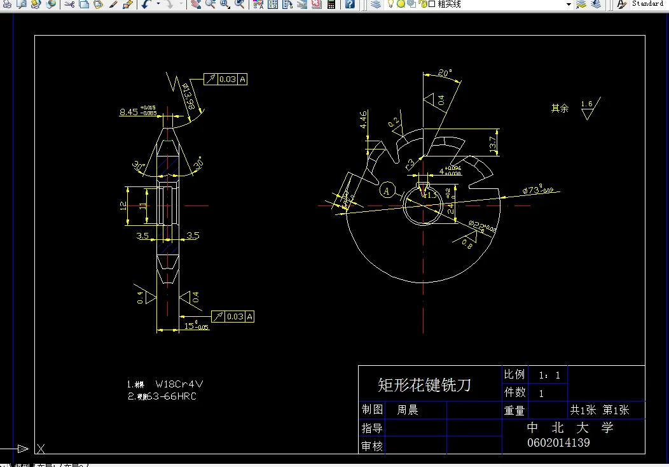Select the 8.45 toleranced dimension

(138, 111)
